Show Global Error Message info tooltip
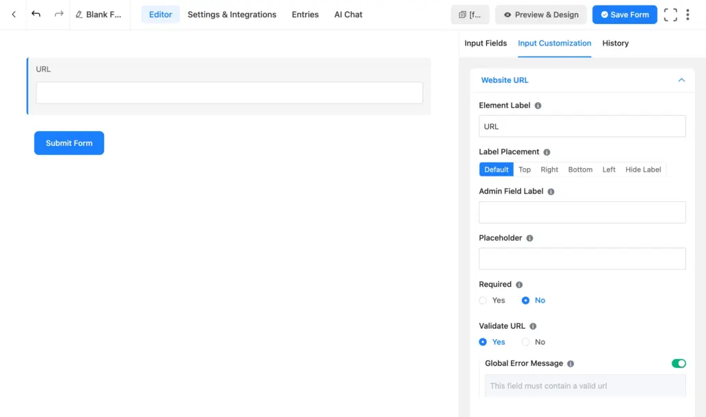Screen dimensions: 706x417 click(570, 363)
